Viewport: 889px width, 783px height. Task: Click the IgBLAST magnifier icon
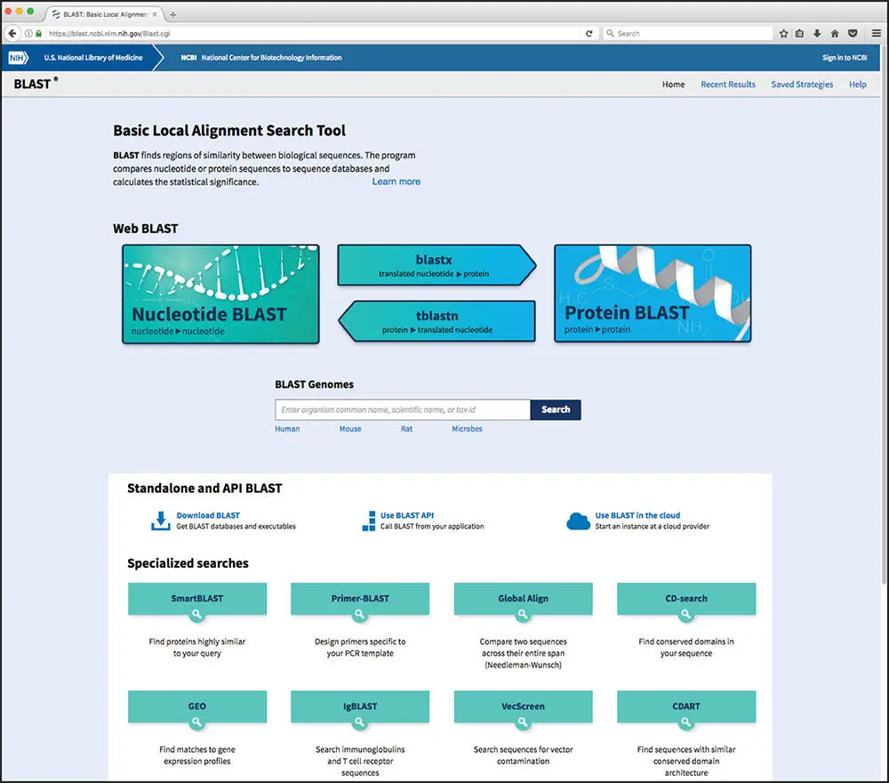(359, 722)
